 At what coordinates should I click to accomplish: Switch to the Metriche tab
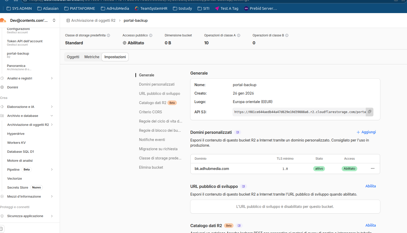pos(92,57)
